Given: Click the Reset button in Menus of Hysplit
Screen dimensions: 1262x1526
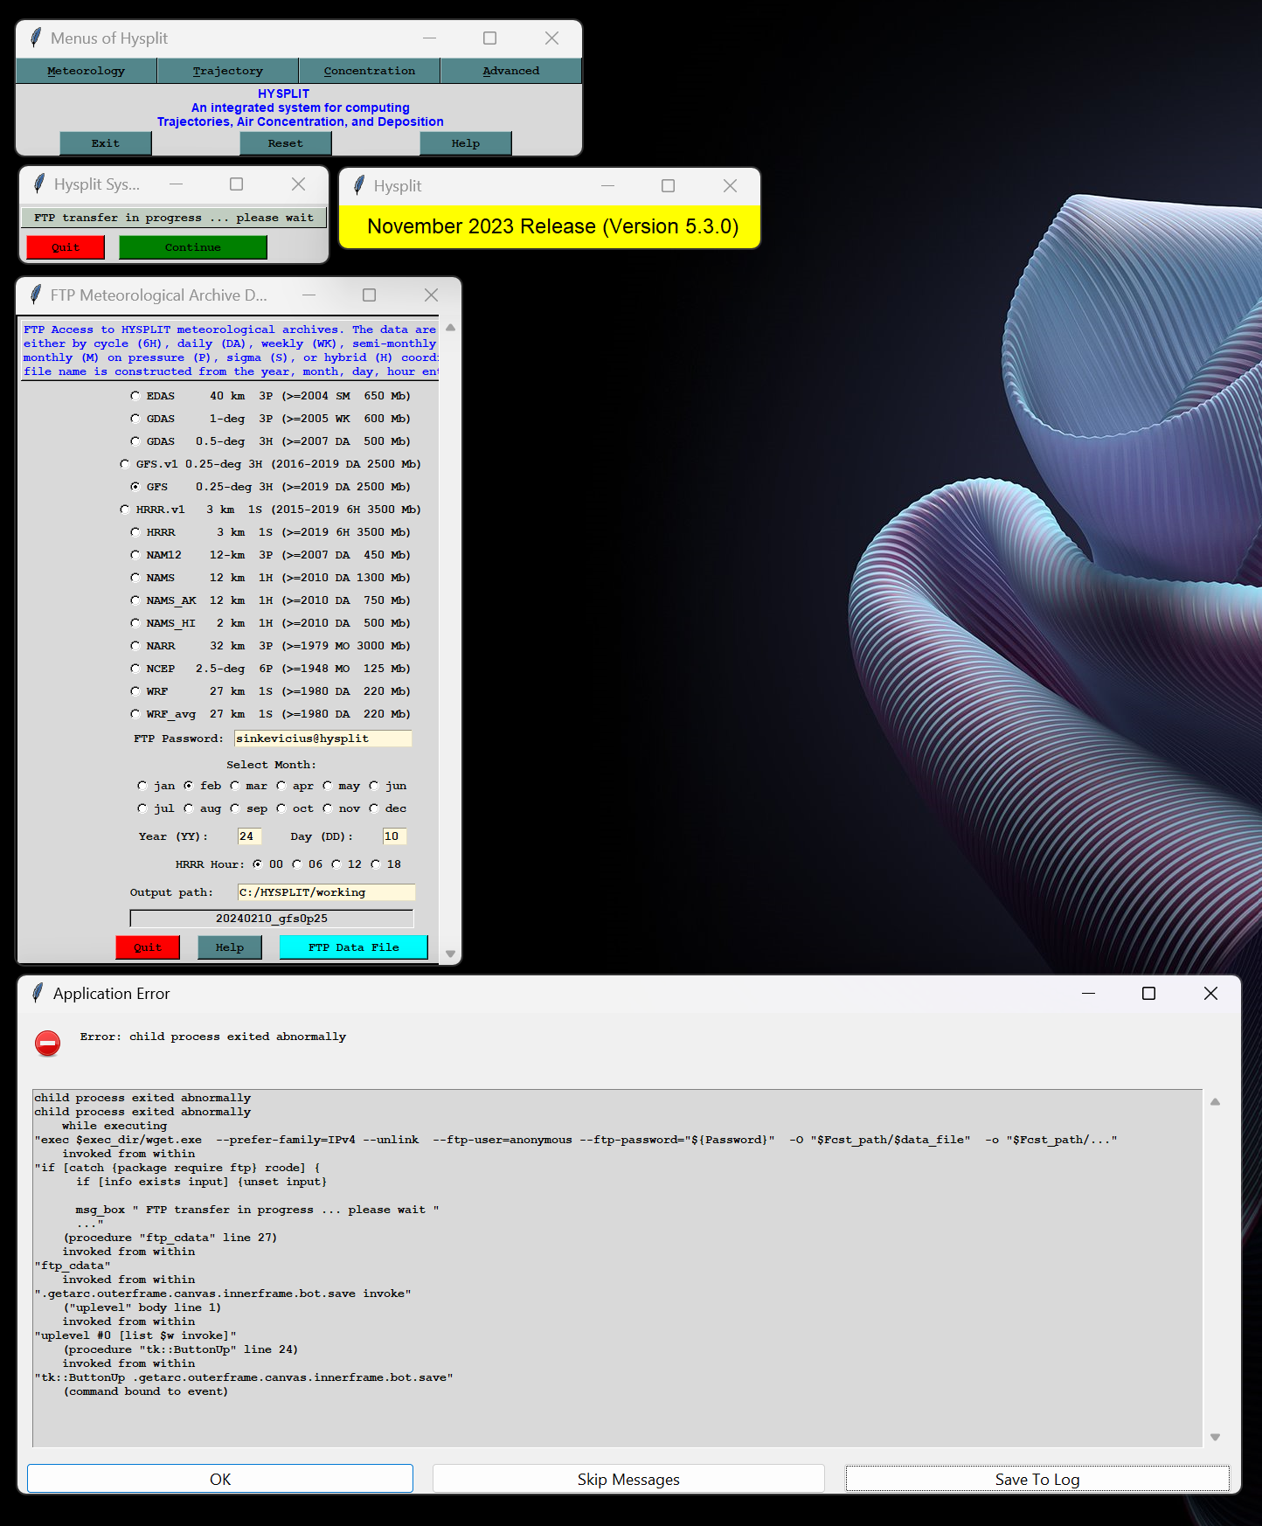Looking at the screenshot, I should (286, 143).
